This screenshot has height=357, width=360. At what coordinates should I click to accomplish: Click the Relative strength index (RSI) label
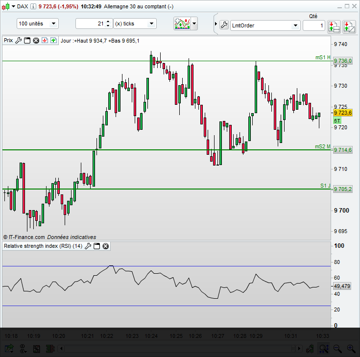(x=43, y=246)
